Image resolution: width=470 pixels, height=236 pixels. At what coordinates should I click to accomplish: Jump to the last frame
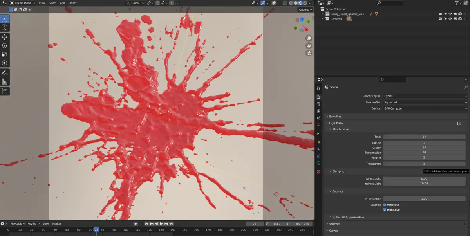171,223
